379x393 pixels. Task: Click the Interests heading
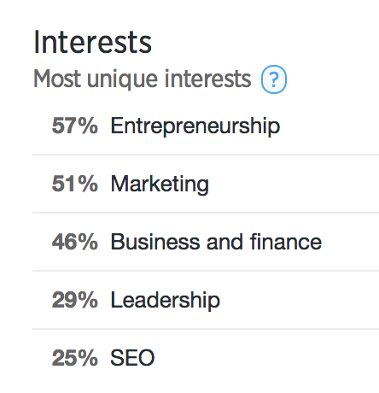[x=92, y=42]
